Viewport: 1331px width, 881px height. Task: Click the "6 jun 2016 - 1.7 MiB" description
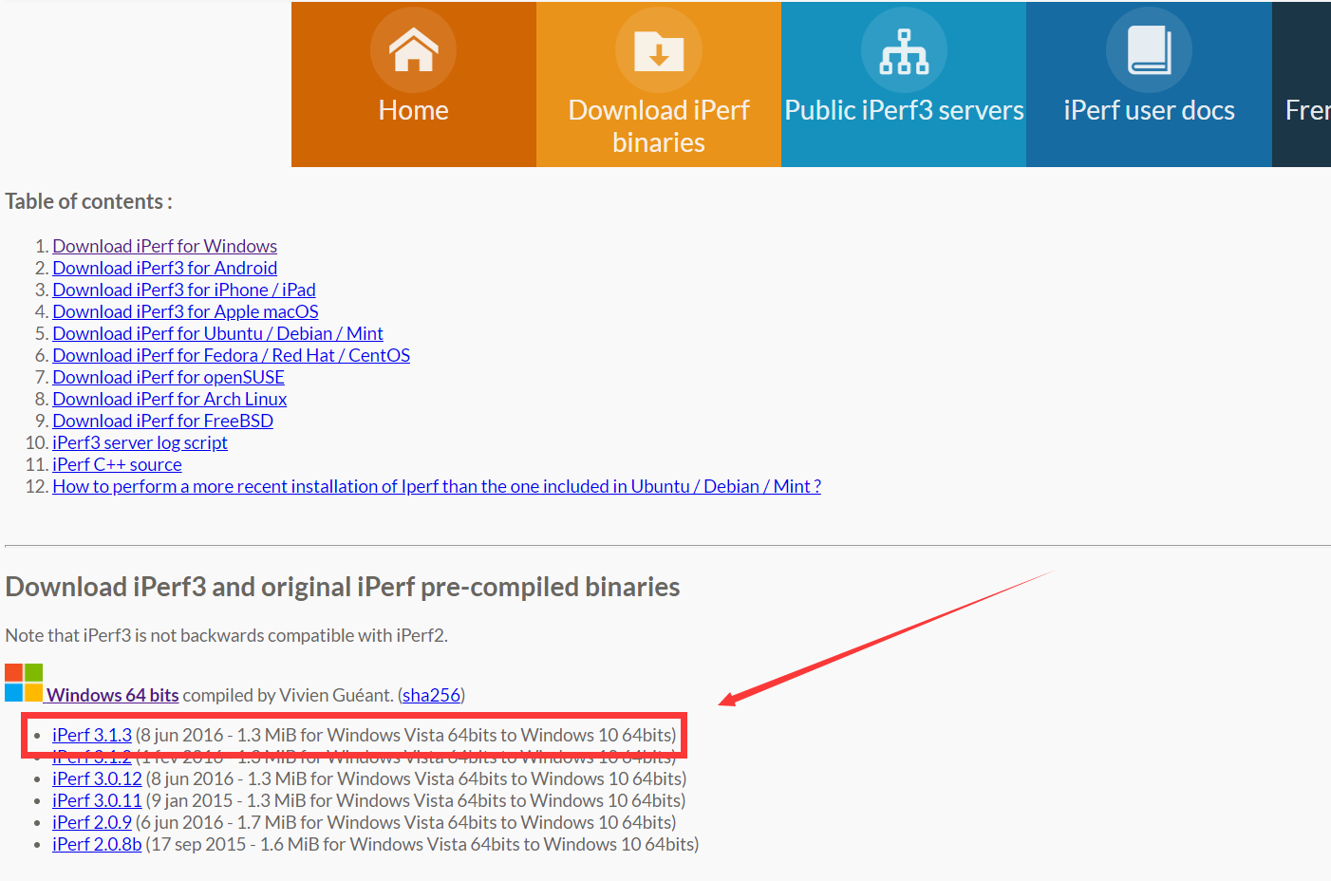click(406, 822)
